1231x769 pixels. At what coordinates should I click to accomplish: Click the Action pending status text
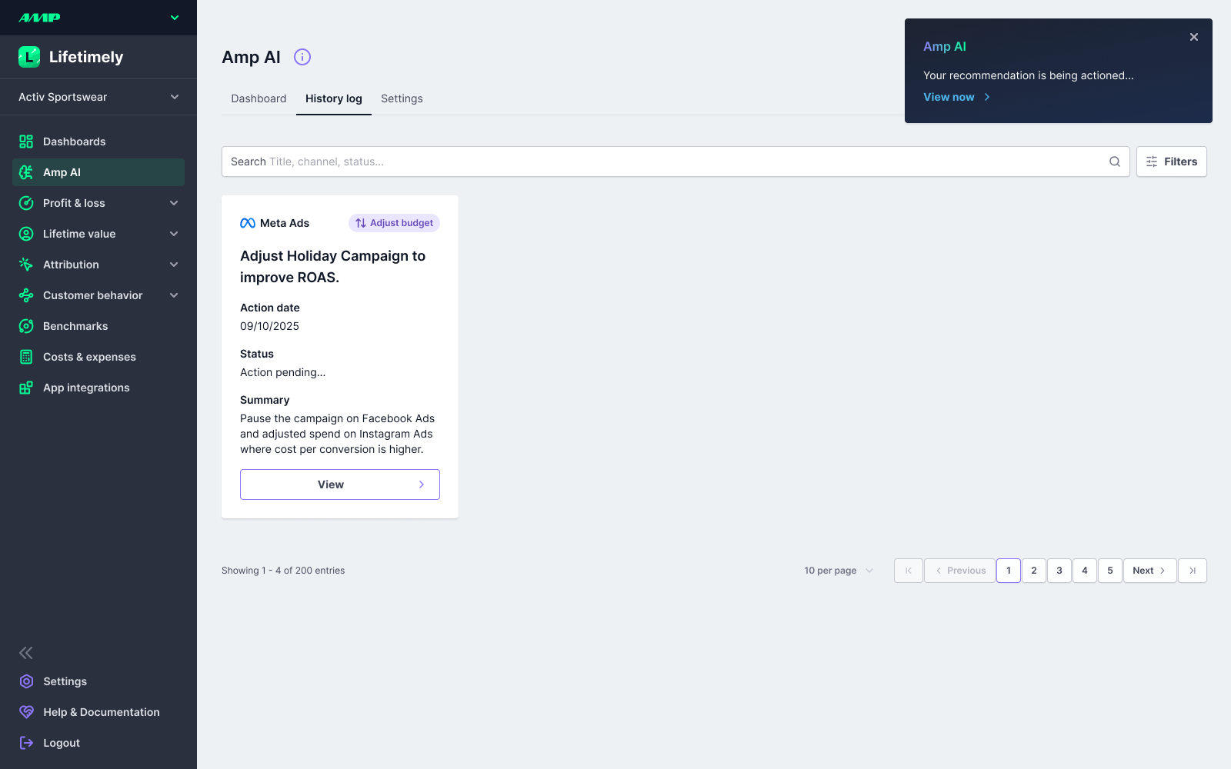(x=283, y=372)
